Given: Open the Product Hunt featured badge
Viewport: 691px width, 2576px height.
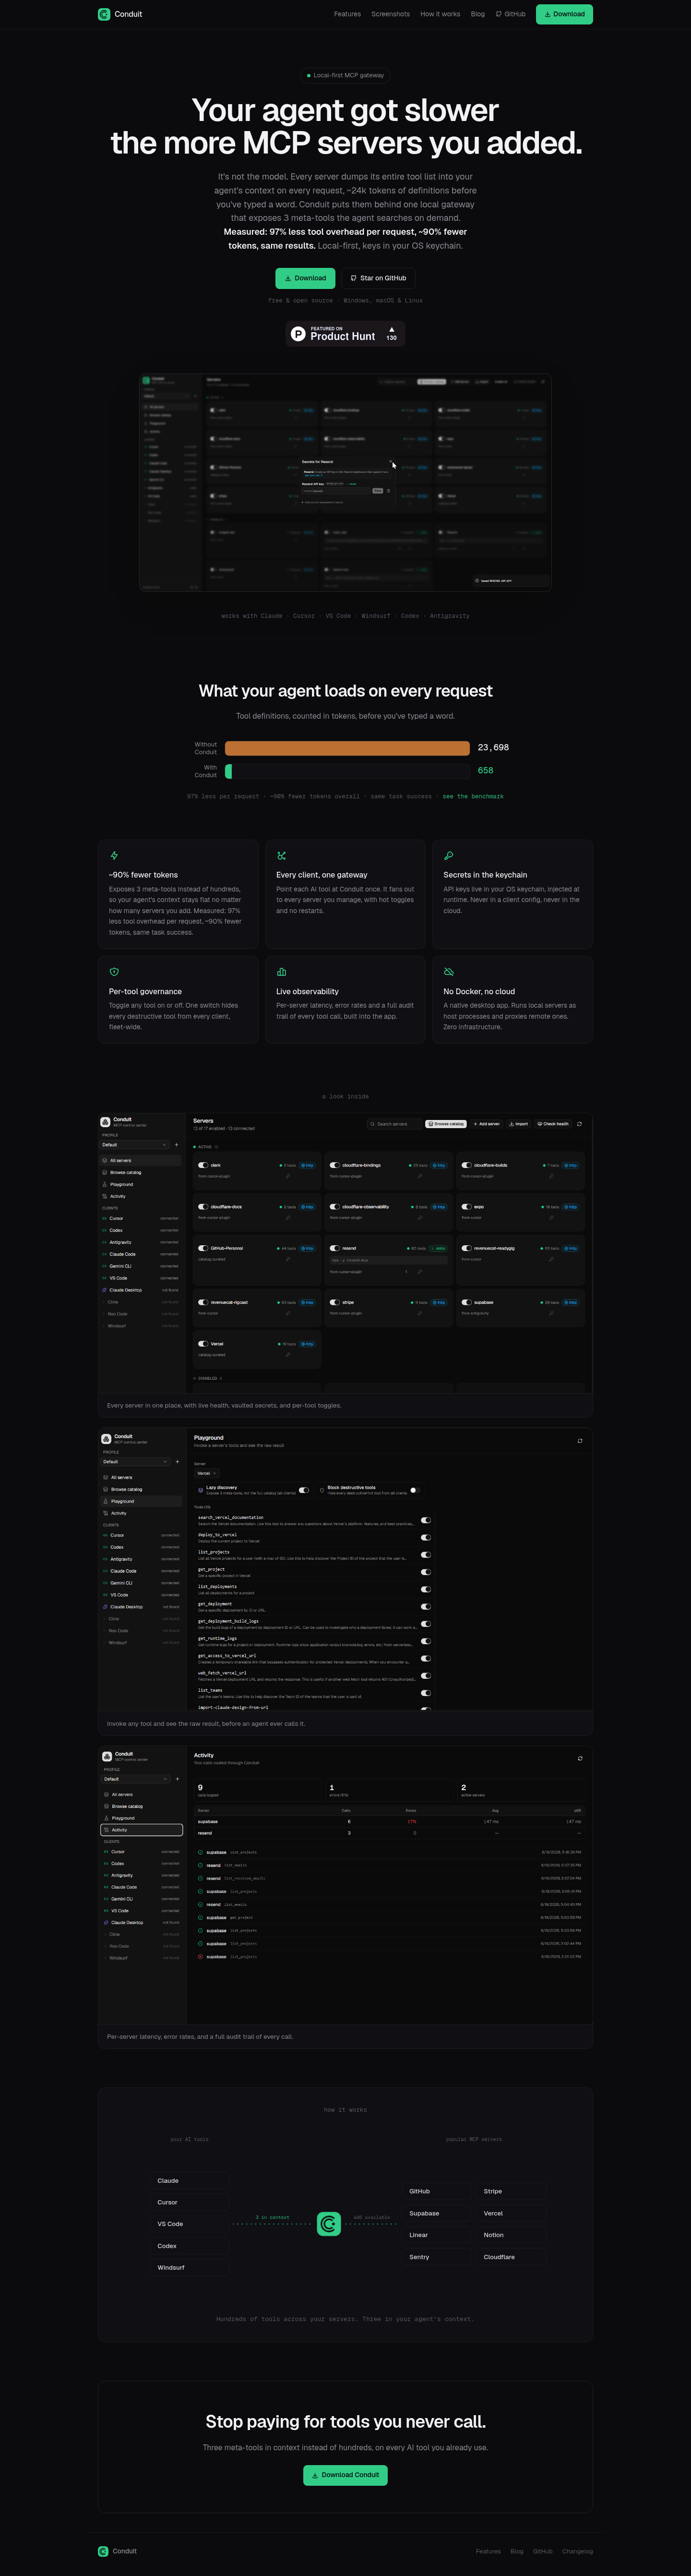Looking at the screenshot, I should pos(345,334).
